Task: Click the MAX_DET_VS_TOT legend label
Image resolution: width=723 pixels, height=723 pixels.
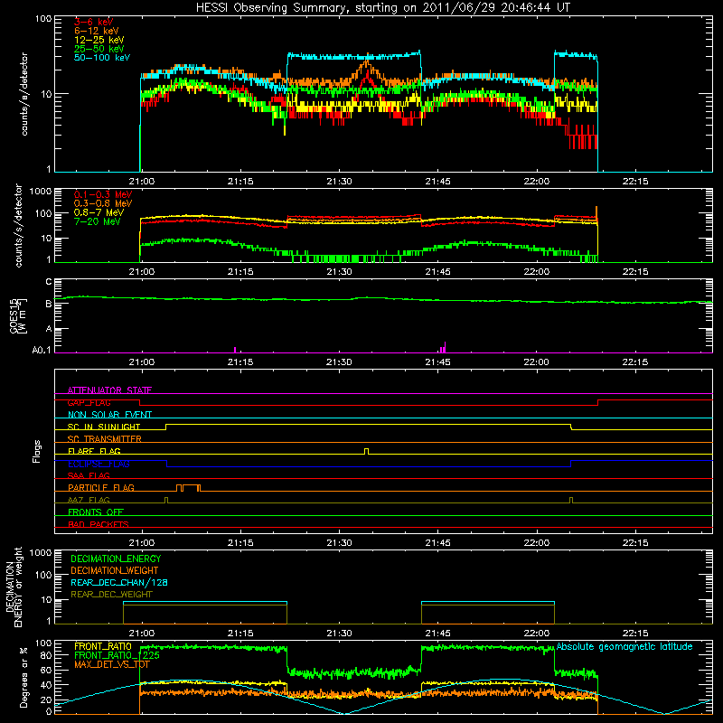Action: tap(112, 664)
